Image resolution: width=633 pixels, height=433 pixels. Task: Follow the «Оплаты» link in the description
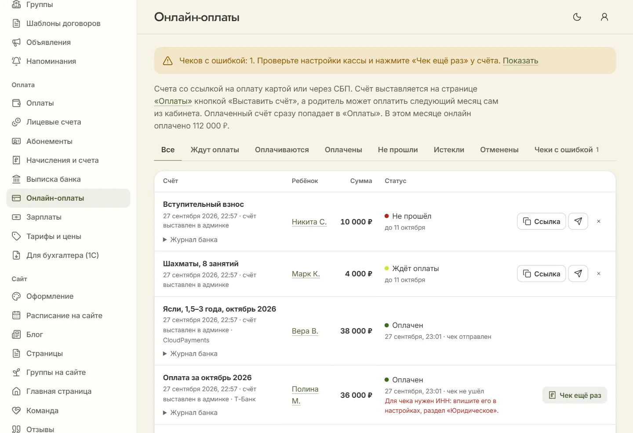tap(173, 101)
